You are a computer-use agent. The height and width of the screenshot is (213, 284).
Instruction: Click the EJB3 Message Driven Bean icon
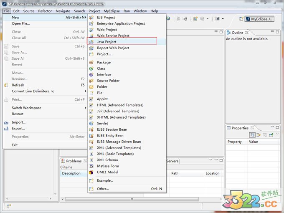[x=91, y=142]
